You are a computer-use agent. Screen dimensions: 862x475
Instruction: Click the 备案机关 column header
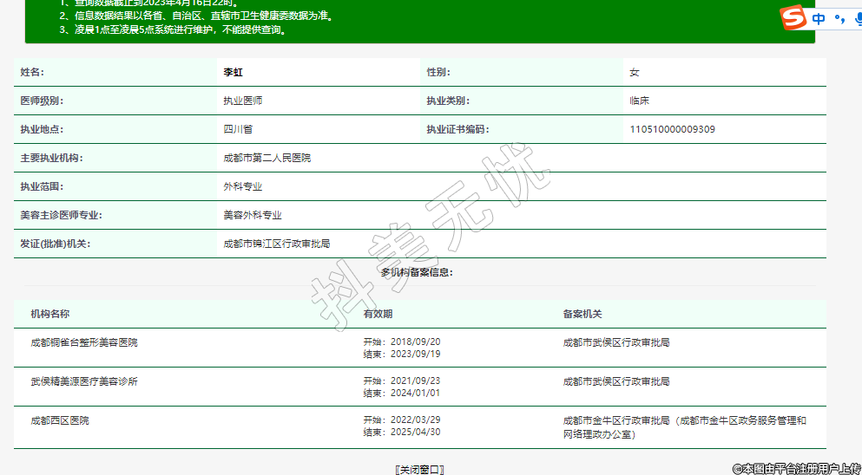tap(582, 314)
